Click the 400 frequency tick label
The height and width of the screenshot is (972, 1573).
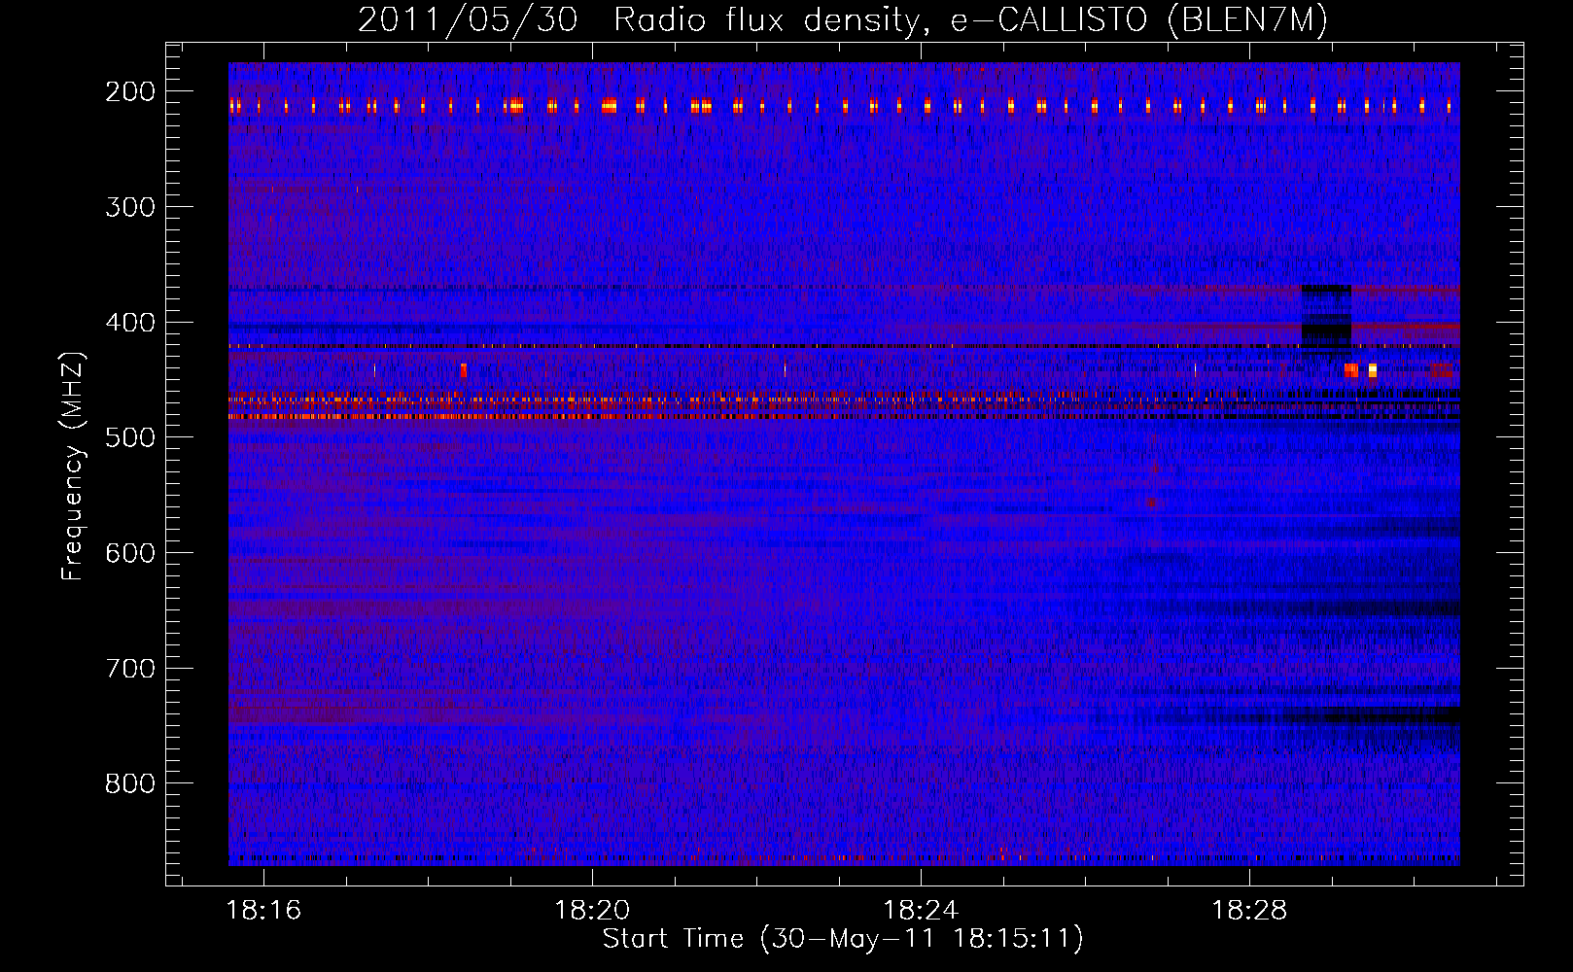(x=130, y=322)
